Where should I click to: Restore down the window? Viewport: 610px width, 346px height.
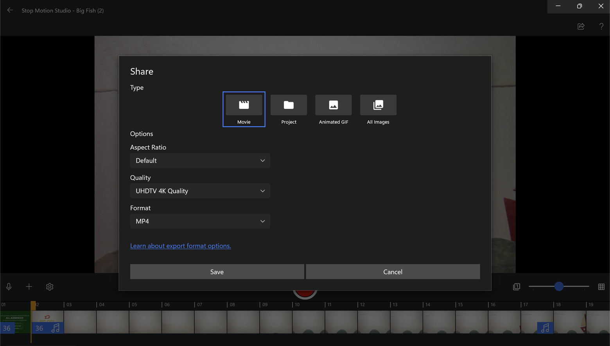point(579,6)
